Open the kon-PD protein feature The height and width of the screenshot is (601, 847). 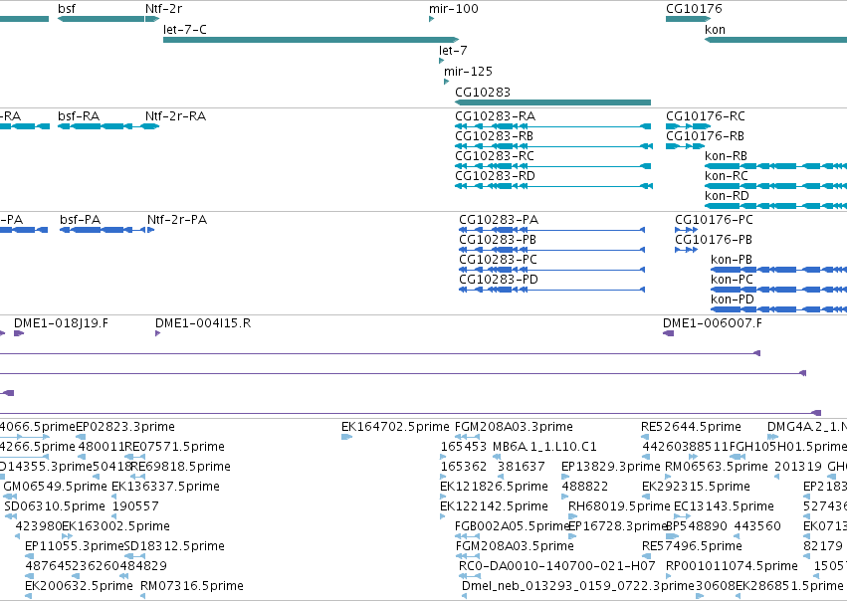point(733,300)
